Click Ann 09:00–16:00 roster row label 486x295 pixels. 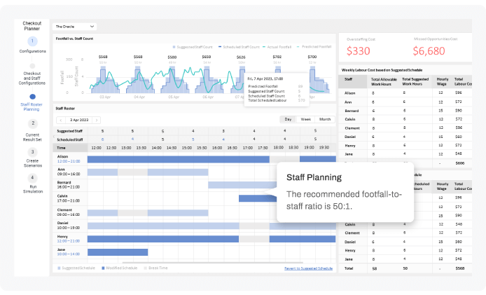(69, 172)
